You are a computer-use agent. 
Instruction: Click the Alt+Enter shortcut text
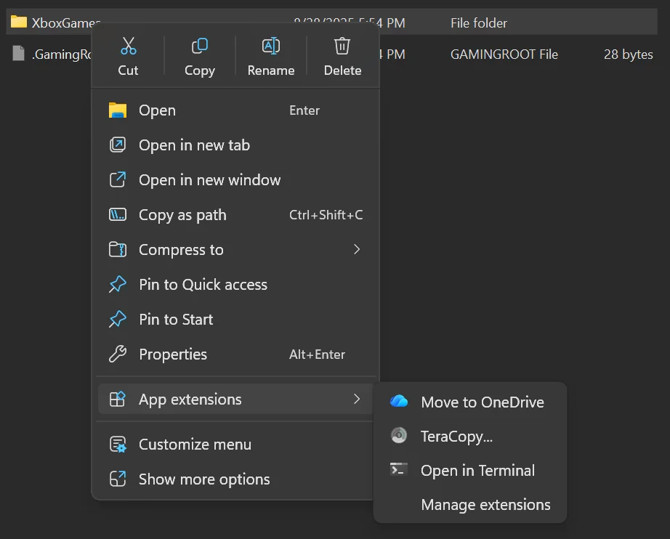pyautogui.click(x=317, y=354)
